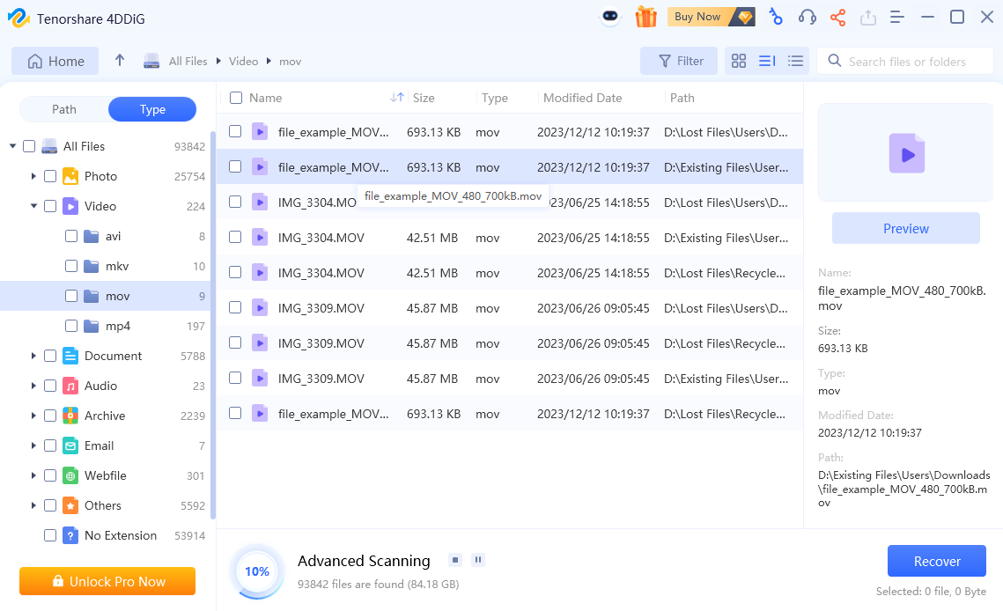1003x611 pixels.
Task: Sort by the Modified Date column header
Action: 583,98
